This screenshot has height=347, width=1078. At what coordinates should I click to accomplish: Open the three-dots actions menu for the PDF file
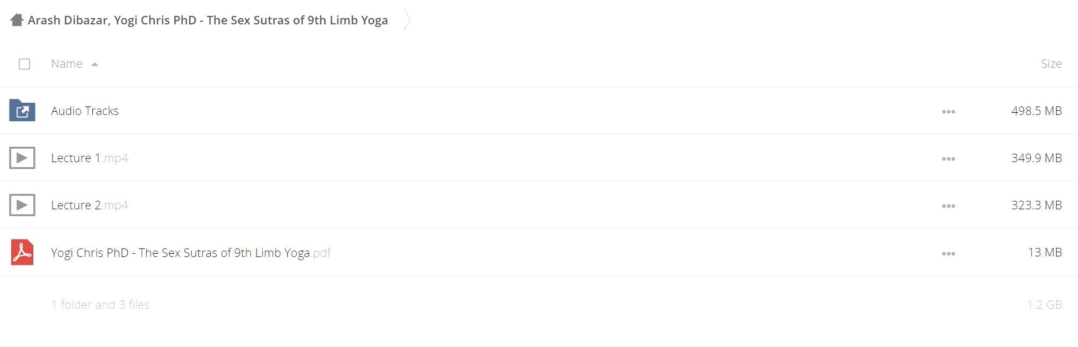(949, 254)
